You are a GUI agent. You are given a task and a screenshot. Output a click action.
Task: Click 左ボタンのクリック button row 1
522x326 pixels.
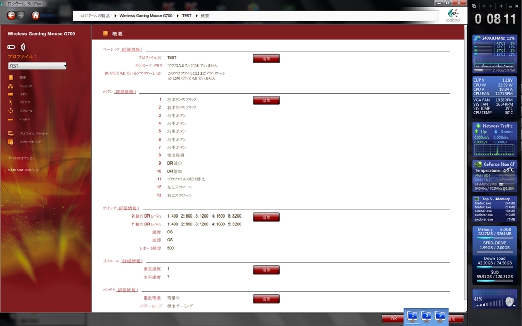click(x=182, y=99)
